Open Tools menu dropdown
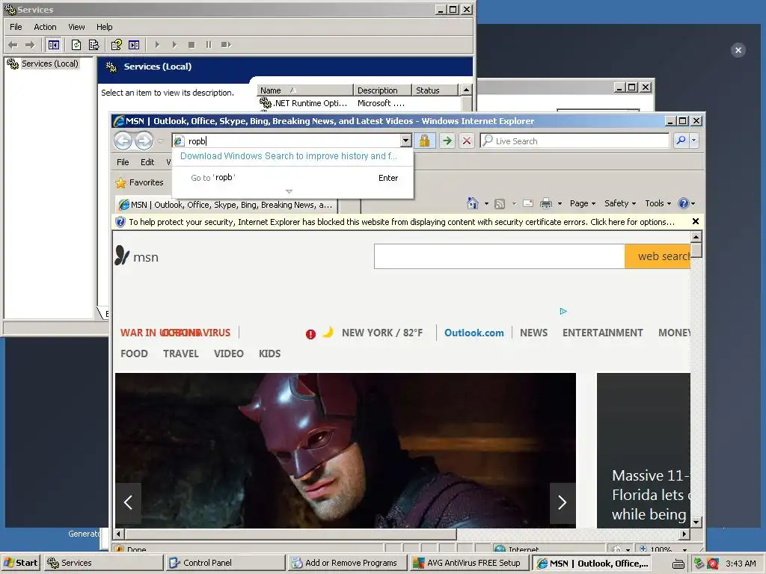The width and height of the screenshot is (766, 574). (x=658, y=203)
